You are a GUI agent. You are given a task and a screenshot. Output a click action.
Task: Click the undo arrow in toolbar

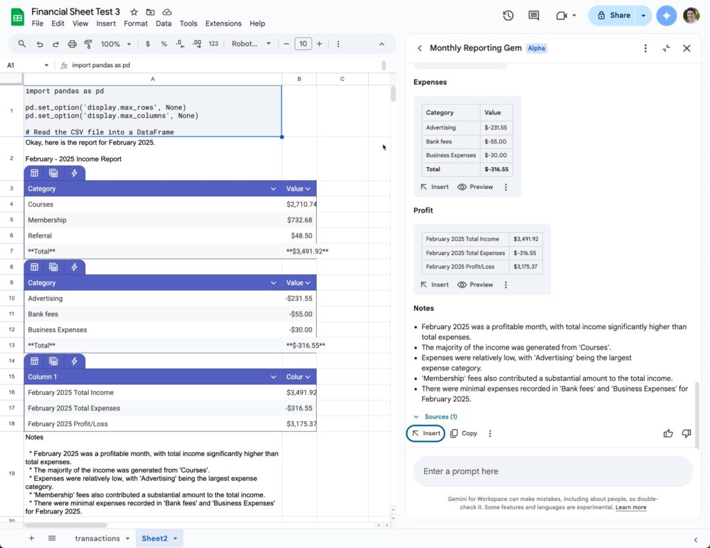click(x=40, y=44)
